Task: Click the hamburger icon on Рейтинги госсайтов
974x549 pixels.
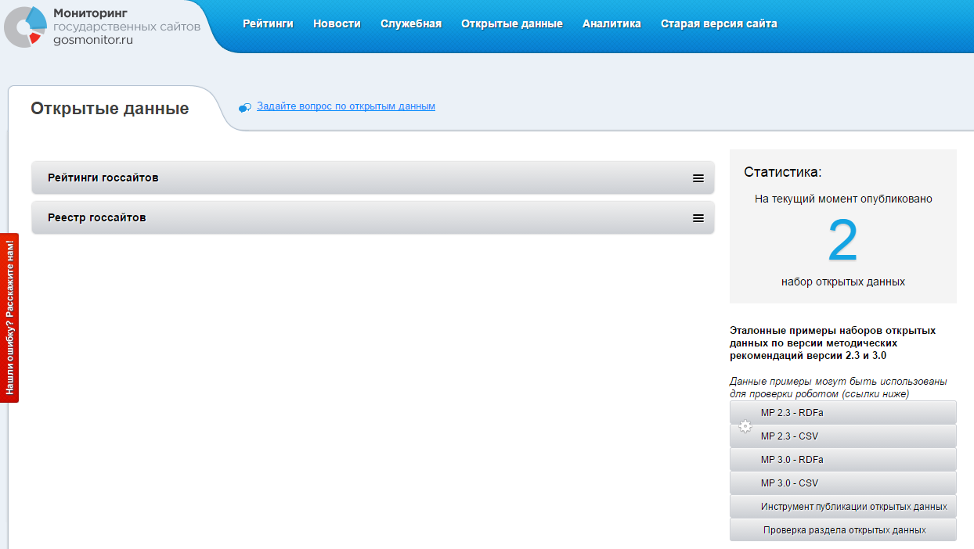Action: (698, 178)
